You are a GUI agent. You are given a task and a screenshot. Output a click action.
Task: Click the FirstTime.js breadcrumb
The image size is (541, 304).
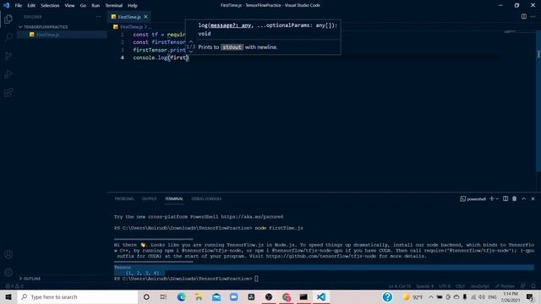click(x=132, y=26)
